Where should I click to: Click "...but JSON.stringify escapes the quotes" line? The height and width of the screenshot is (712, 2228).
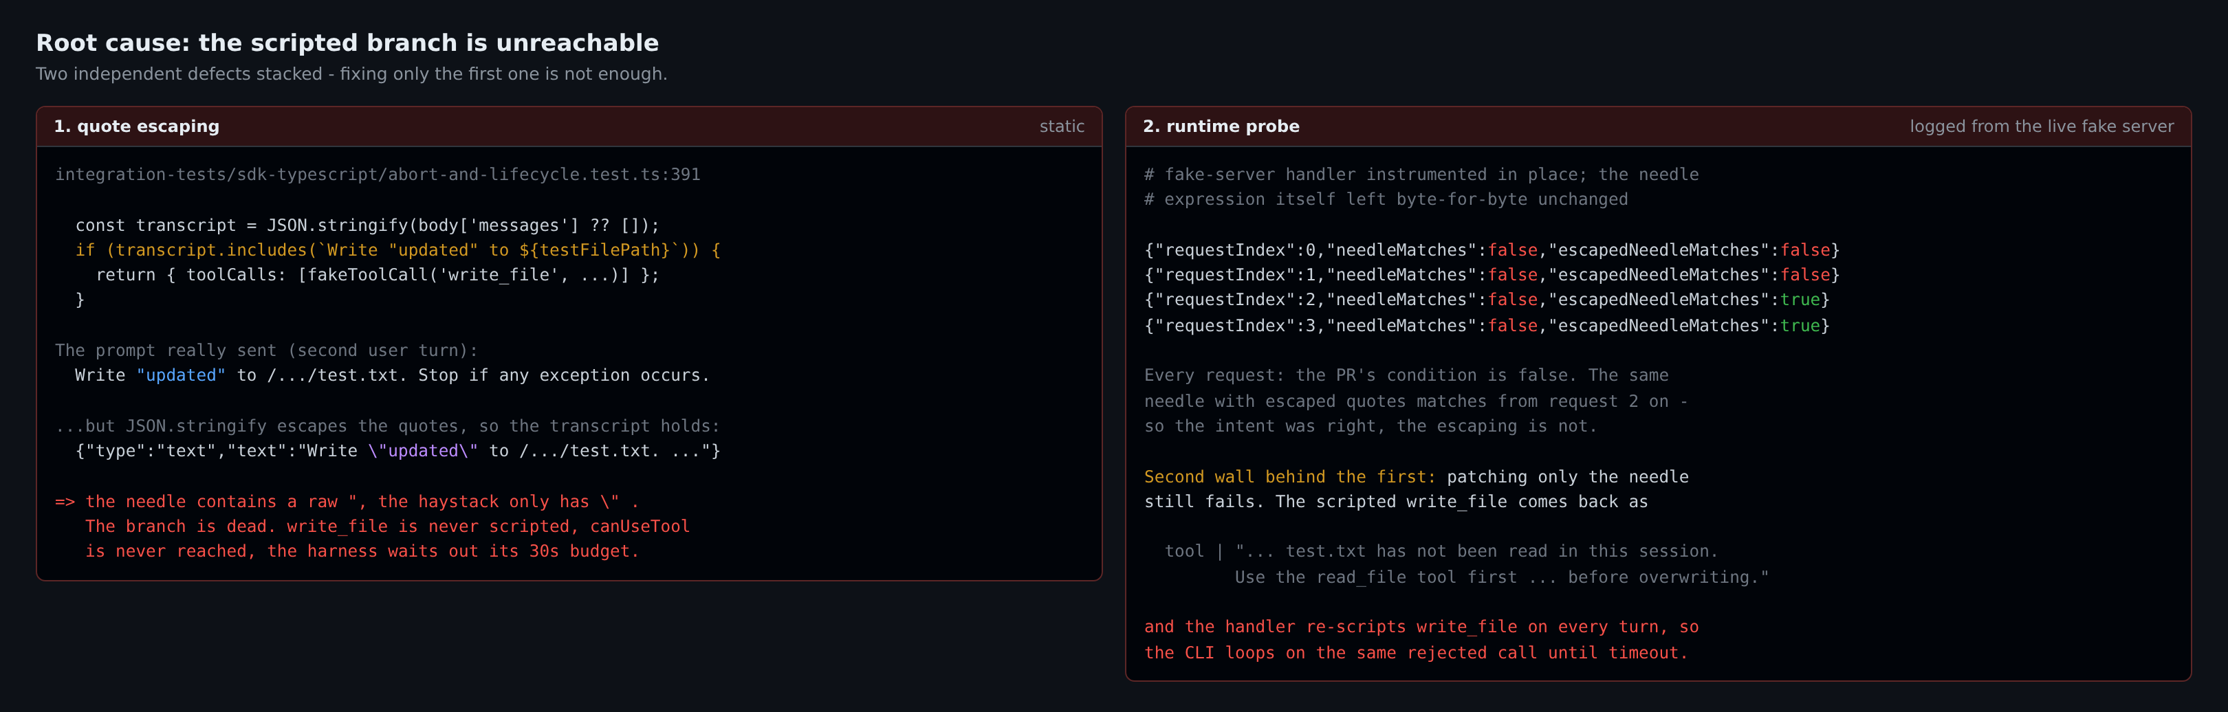[x=387, y=426]
